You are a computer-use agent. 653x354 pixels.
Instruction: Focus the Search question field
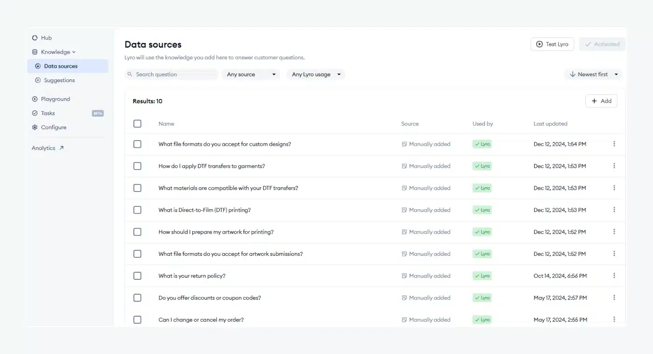(172, 74)
